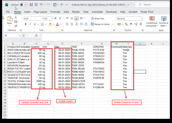This screenshot has width=172, height=123.
Task: Click the Decrease Indent icon
Action: click(x=81, y=24)
